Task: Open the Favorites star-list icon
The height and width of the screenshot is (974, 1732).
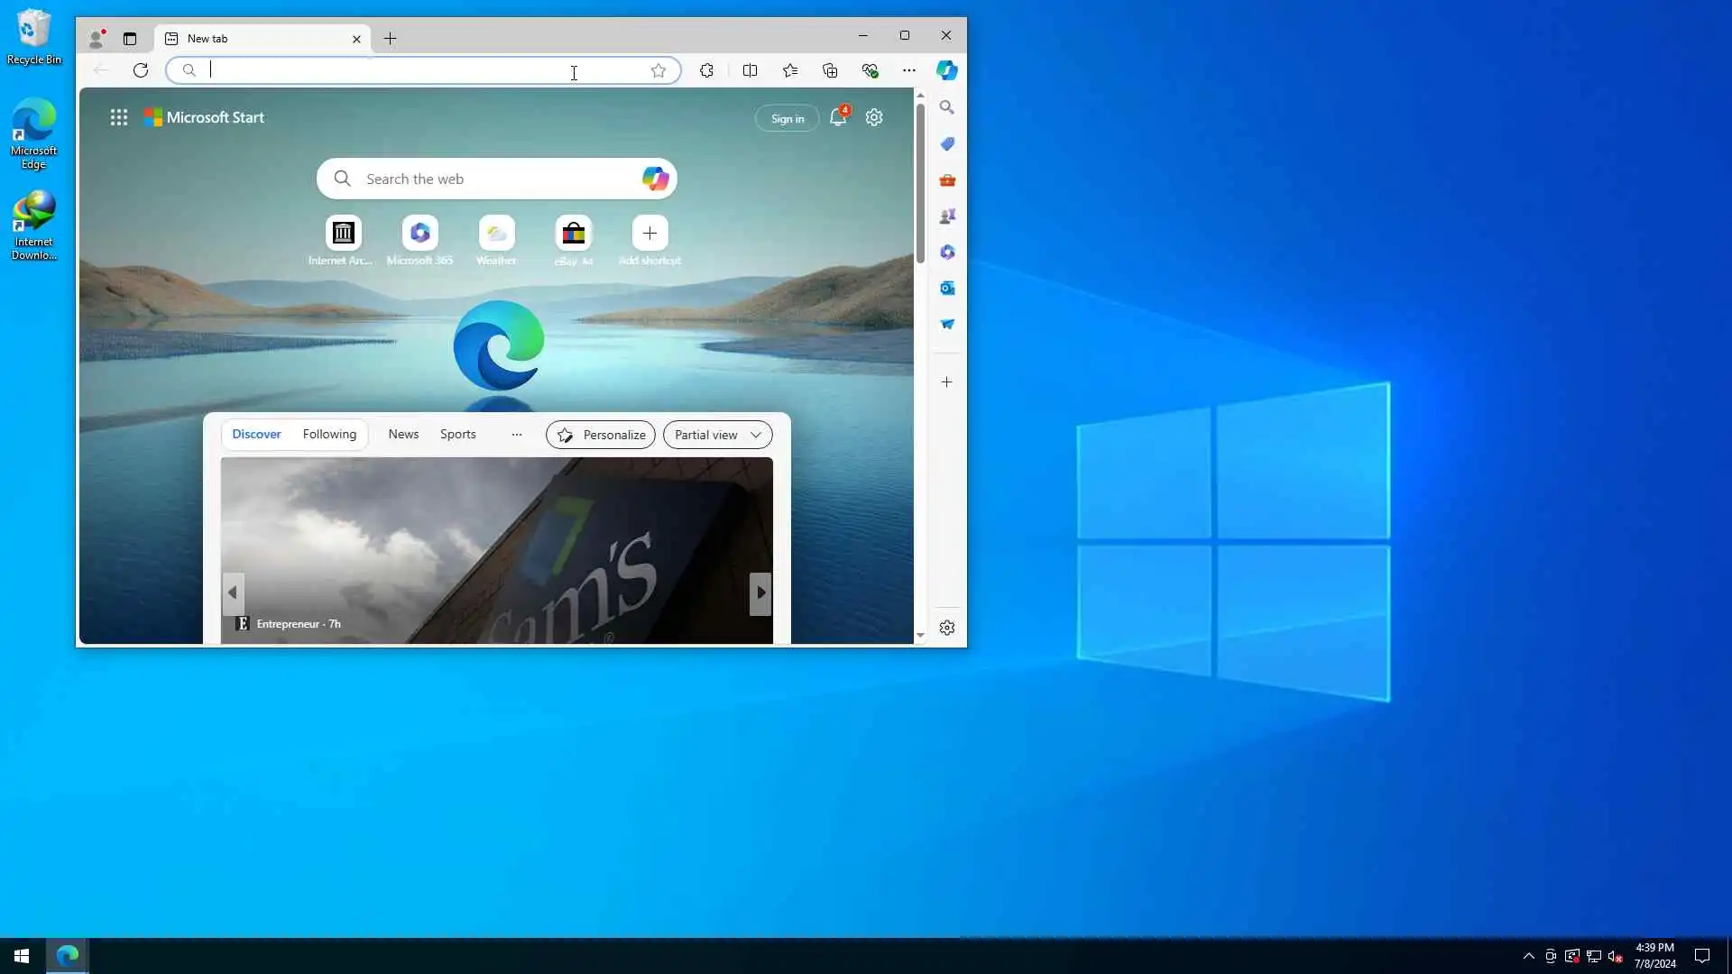Action: pyautogui.click(x=790, y=70)
